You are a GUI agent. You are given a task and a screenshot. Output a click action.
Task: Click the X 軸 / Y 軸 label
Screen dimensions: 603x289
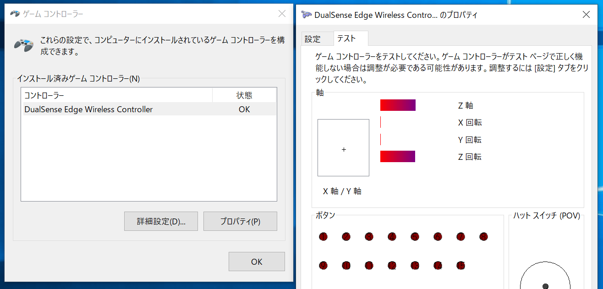point(342,191)
